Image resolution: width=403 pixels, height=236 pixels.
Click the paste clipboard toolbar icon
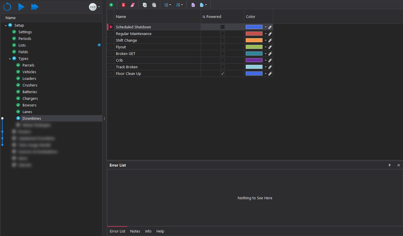click(154, 5)
